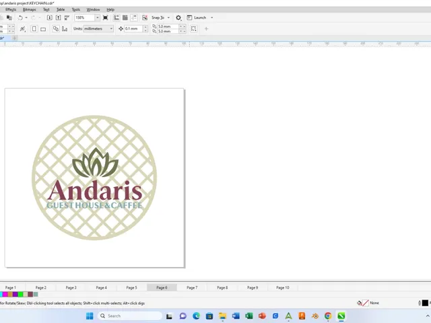Image resolution: width=431 pixels, height=323 pixels.
Task: Pick the teal-gray palette swatch
Action: click(36, 295)
